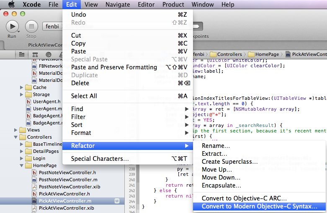Select the UserAgent.h header file
Screen dimensions: 327x213
46,101
